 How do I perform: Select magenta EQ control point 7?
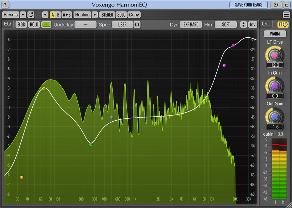coord(233,45)
